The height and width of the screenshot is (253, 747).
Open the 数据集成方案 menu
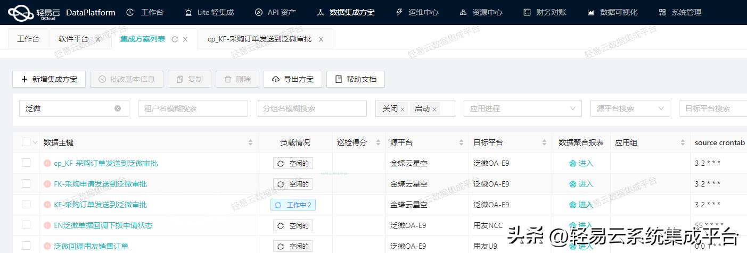(346, 12)
